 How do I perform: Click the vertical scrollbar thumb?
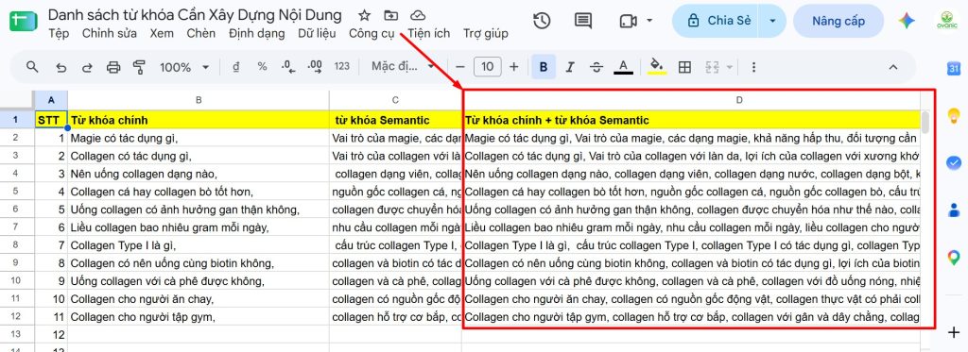[925, 122]
